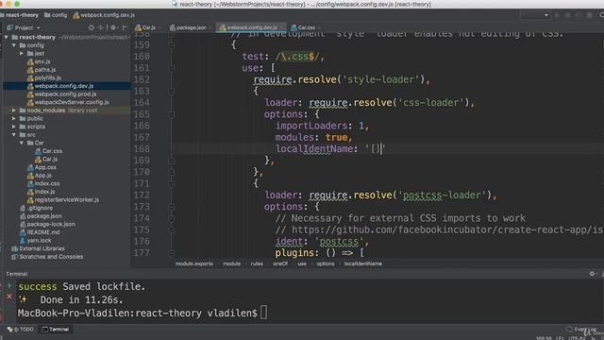Select Car.css file in project tree
The height and width of the screenshot is (340, 604).
[48, 151]
